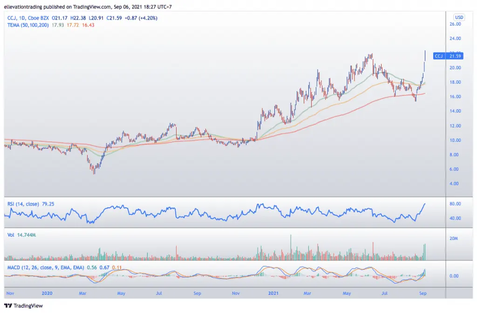The width and height of the screenshot is (477, 313).
Task: Click the RSI value 79.25
Action: pyautogui.click(x=48, y=204)
